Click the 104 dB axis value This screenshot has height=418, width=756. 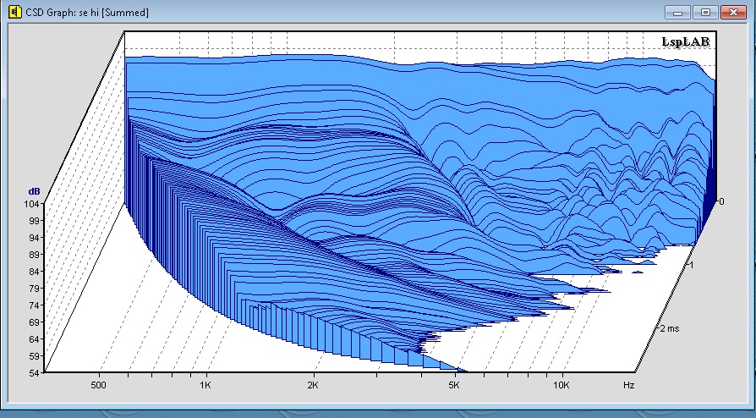30,204
